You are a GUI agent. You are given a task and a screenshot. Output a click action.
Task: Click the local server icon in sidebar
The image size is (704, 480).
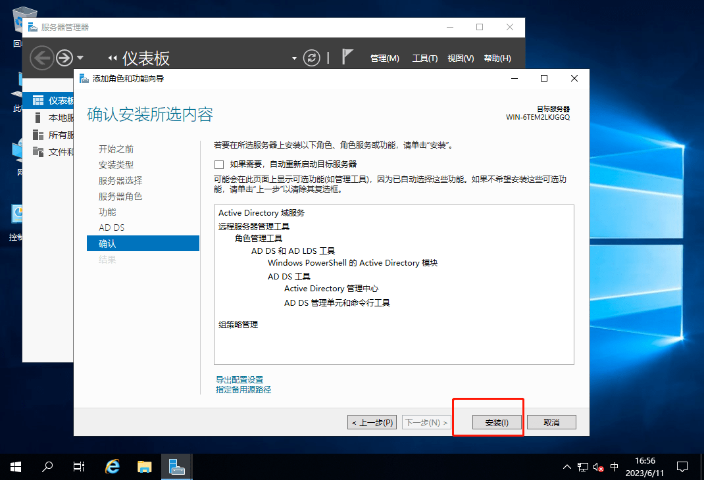(38, 118)
